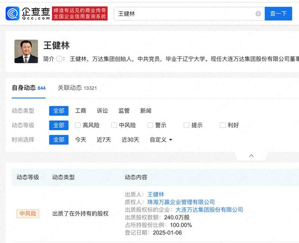Click the Qcc.com logo icon
This screenshot has width=299, height=243.
pyautogui.click(x=12, y=14)
